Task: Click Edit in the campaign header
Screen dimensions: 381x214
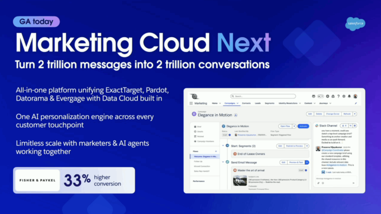Action: coord(310,114)
